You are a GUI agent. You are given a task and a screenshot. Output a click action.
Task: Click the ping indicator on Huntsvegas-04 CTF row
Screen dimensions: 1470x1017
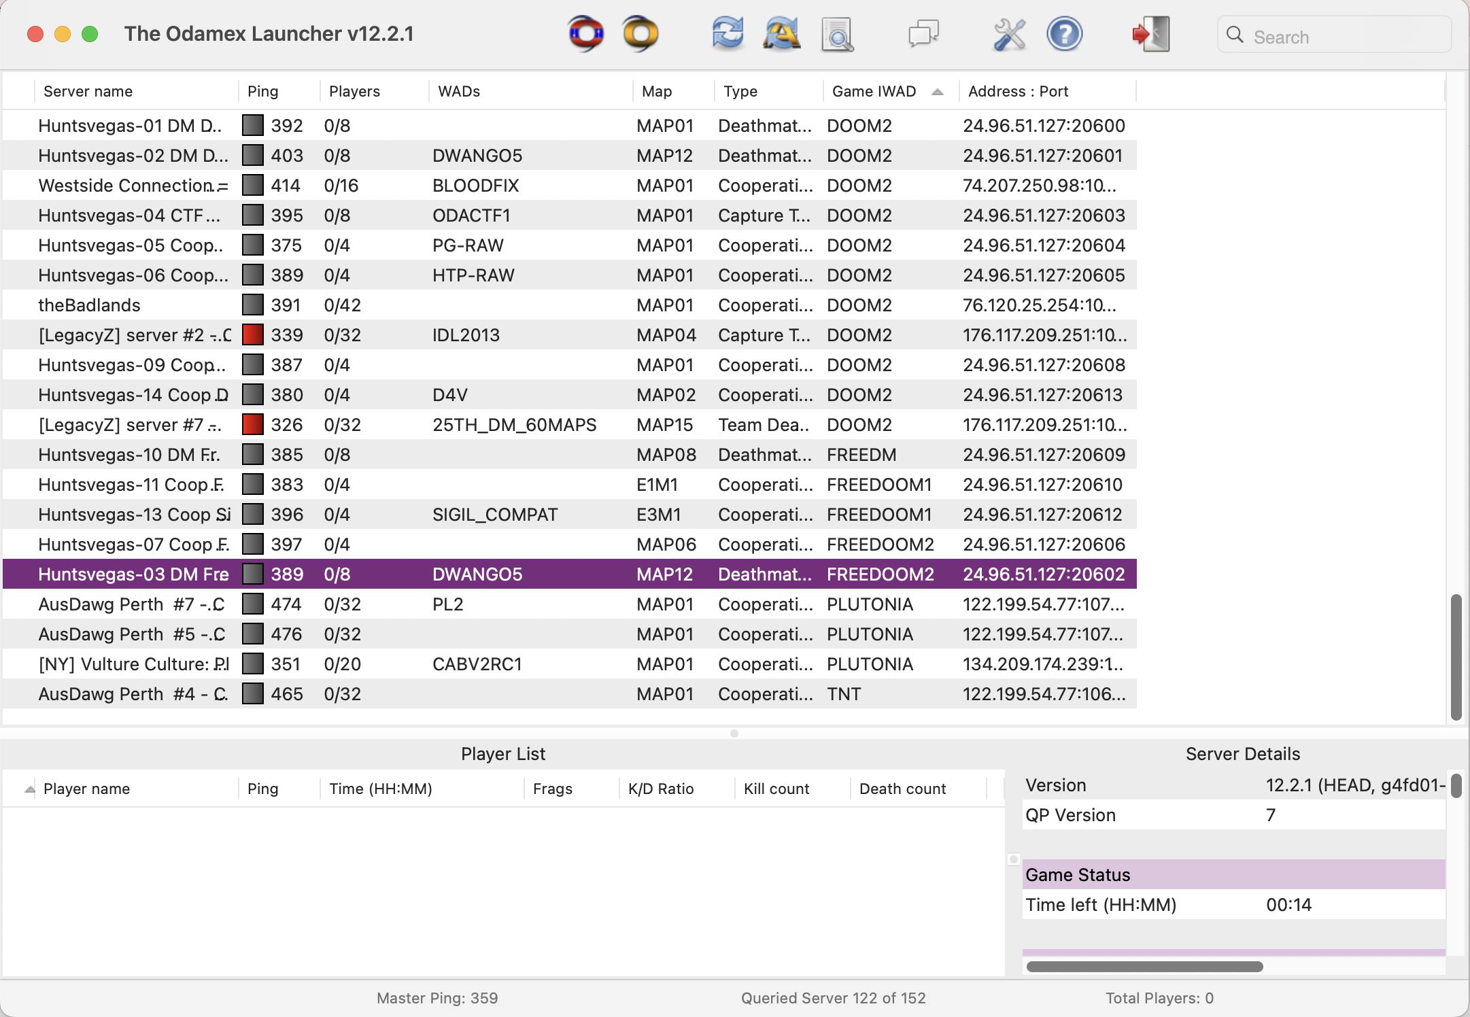pos(253,216)
